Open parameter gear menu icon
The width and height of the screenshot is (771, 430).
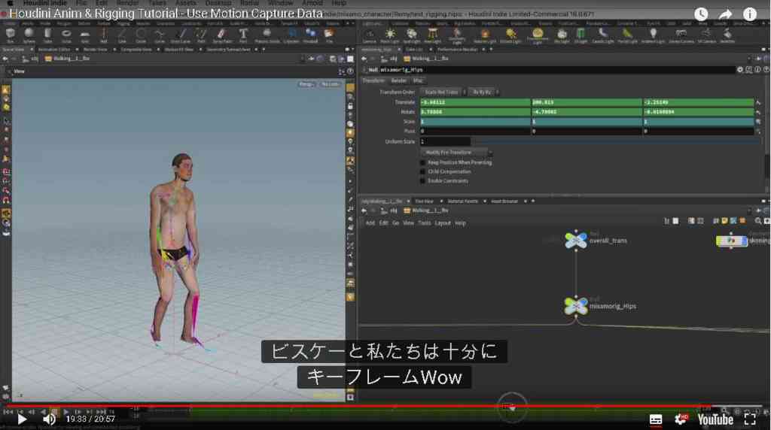coord(739,70)
